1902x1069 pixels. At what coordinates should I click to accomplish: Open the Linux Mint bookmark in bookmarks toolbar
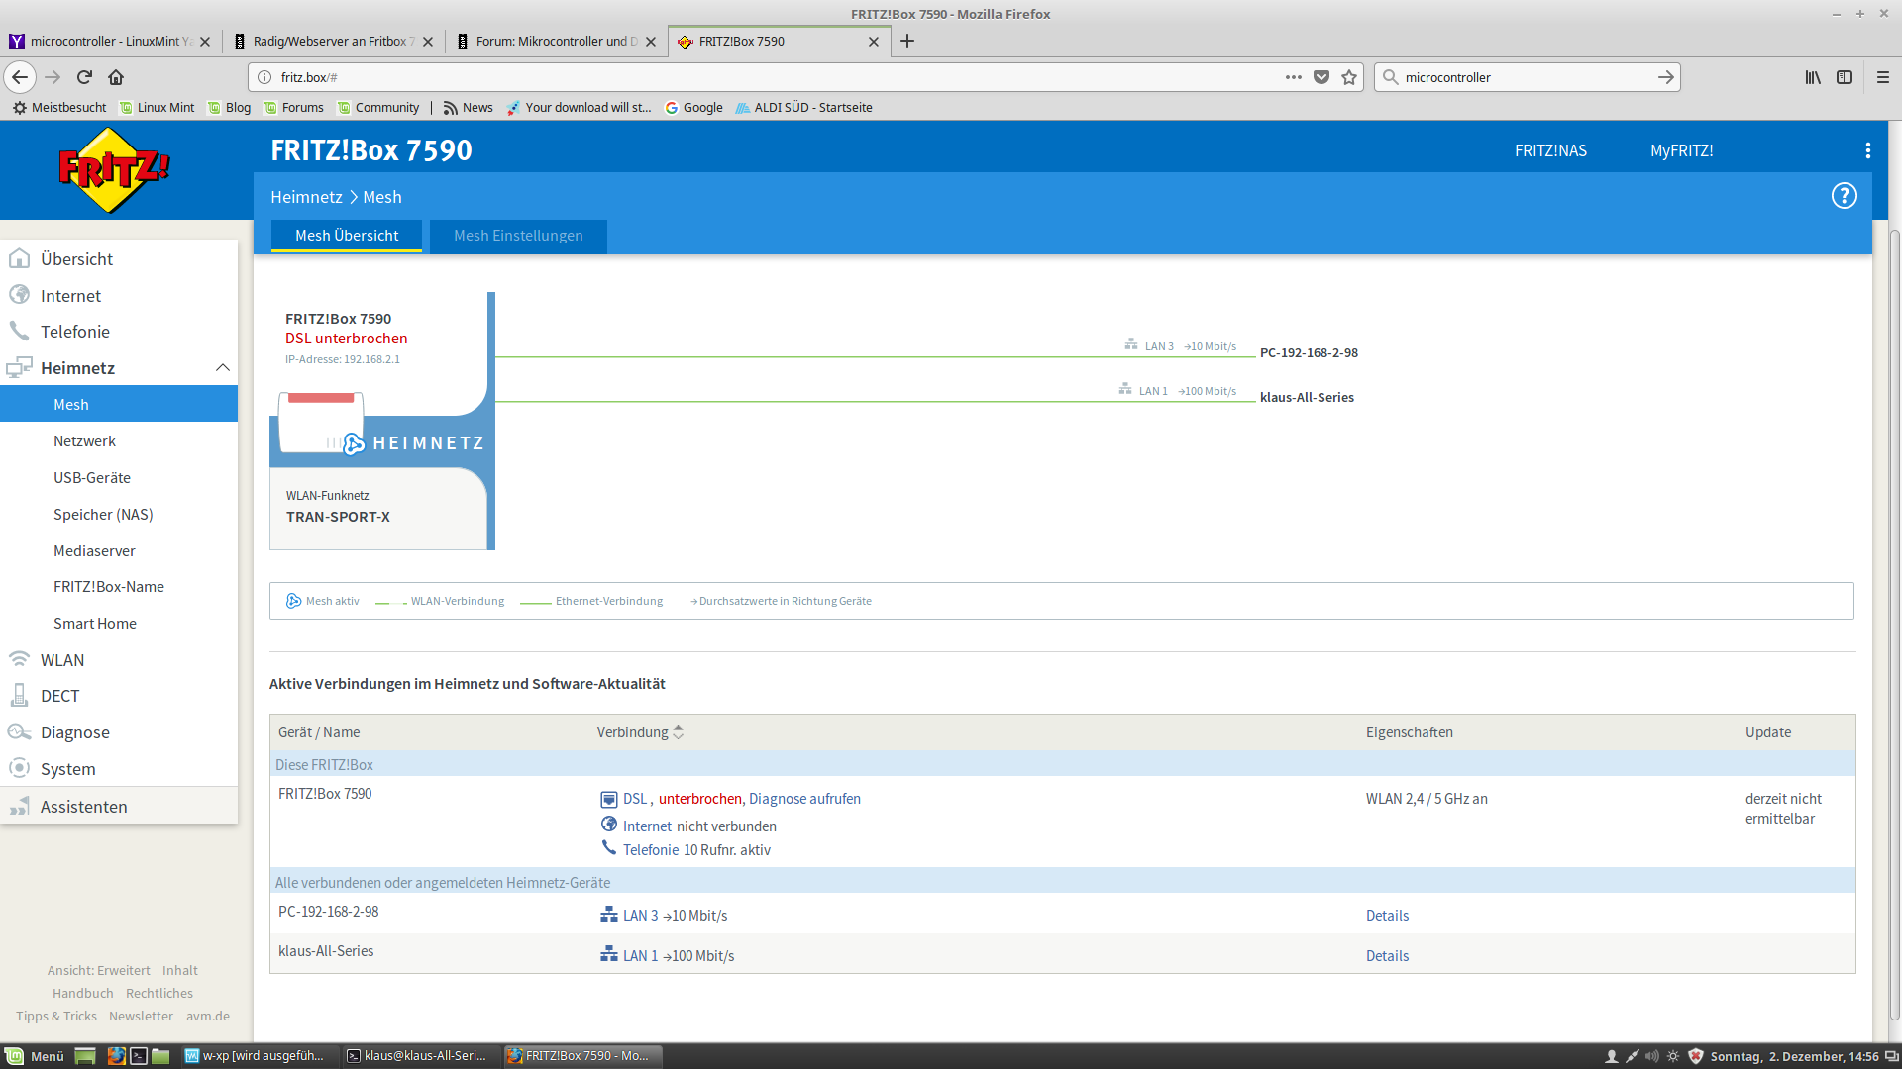[x=157, y=107]
